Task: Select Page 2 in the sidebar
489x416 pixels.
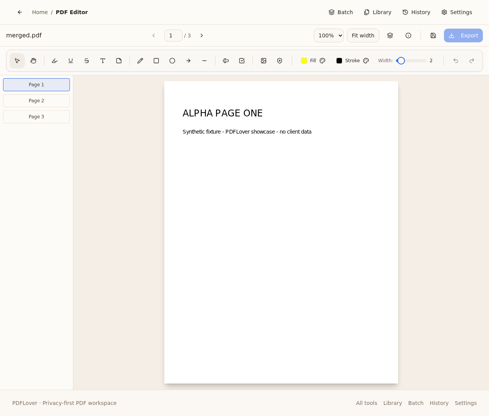Action: (x=36, y=101)
